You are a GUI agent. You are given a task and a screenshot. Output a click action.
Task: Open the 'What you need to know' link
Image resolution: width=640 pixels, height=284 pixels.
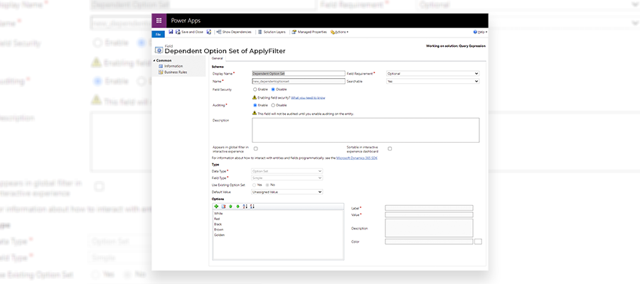308,98
